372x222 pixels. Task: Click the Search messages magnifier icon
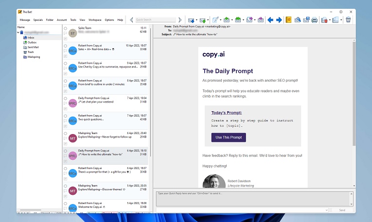pos(298,20)
